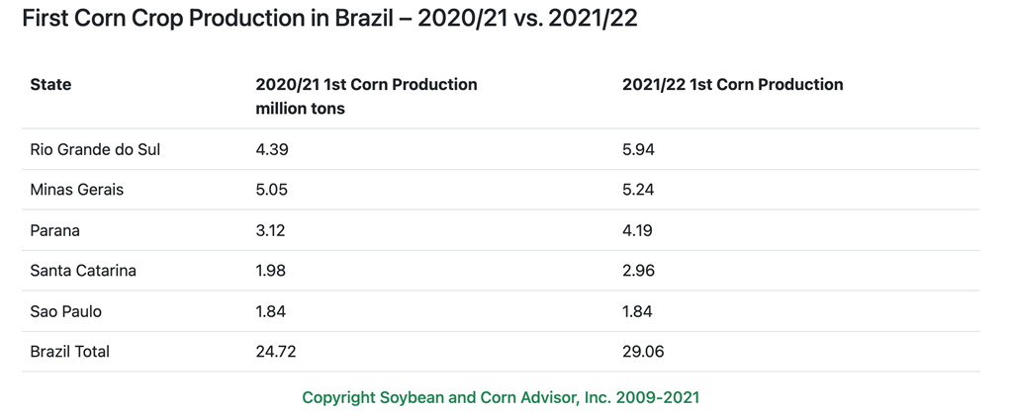
Task: Click Parana's 3.12 production value
Action: 271,230
